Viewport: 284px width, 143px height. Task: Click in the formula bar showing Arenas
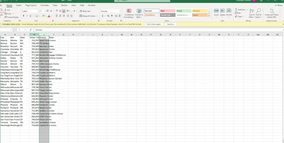[158, 30]
